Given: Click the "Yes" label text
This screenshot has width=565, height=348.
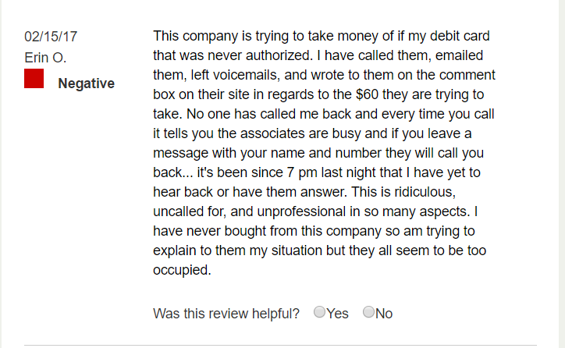Looking at the screenshot, I should tap(338, 314).
